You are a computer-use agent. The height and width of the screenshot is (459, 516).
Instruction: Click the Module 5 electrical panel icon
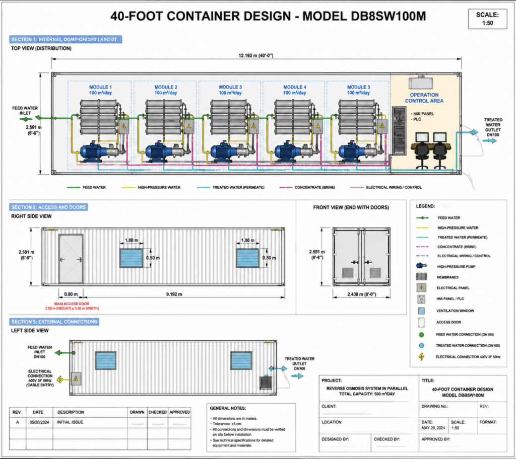pyautogui.click(x=382, y=126)
